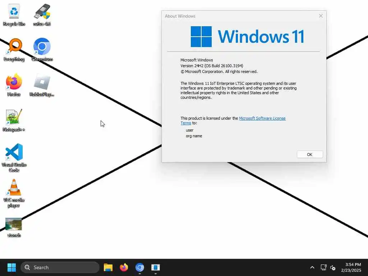The width and height of the screenshot is (368, 276).
Task: Click the About Windows title text
Action: coord(180,16)
